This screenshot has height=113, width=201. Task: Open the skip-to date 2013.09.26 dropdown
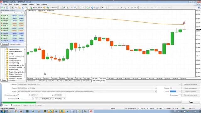point(65,99)
